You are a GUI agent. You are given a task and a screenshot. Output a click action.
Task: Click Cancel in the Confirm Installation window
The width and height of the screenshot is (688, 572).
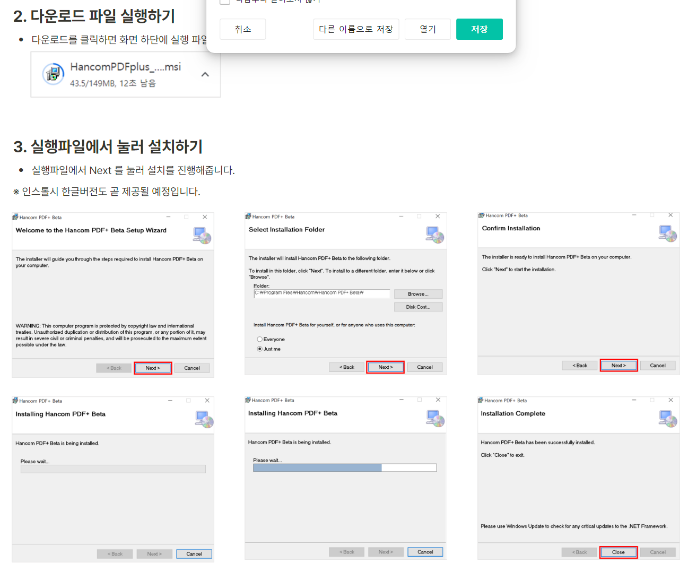(658, 366)
